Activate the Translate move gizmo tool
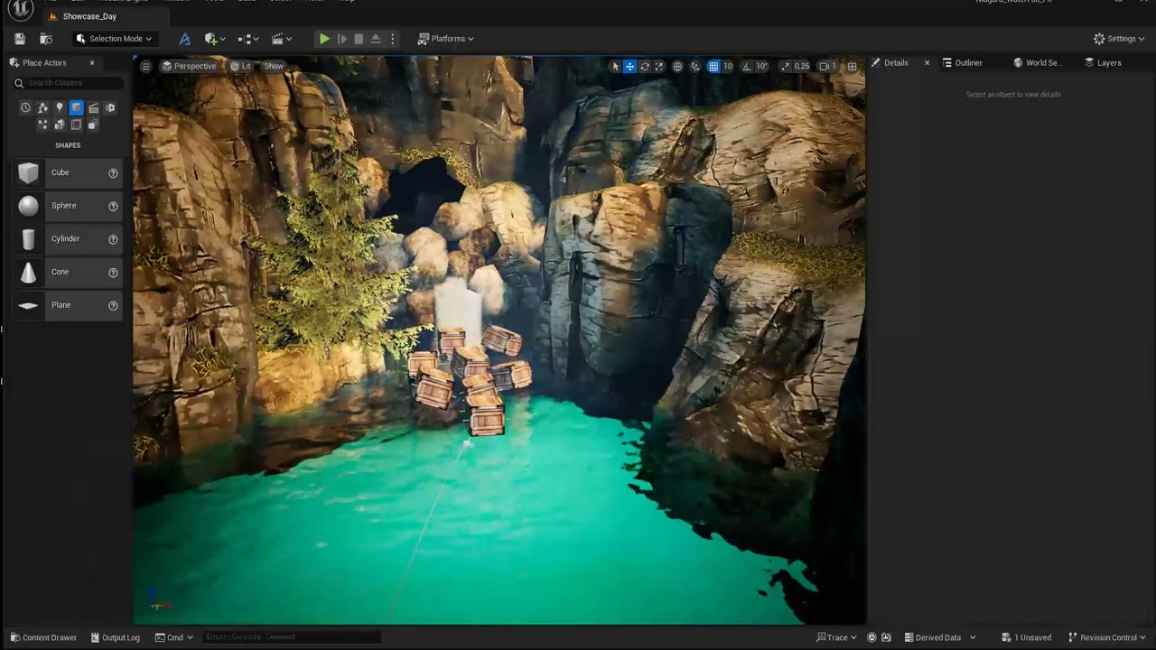 pyautogui.click(x=630, y=67)
